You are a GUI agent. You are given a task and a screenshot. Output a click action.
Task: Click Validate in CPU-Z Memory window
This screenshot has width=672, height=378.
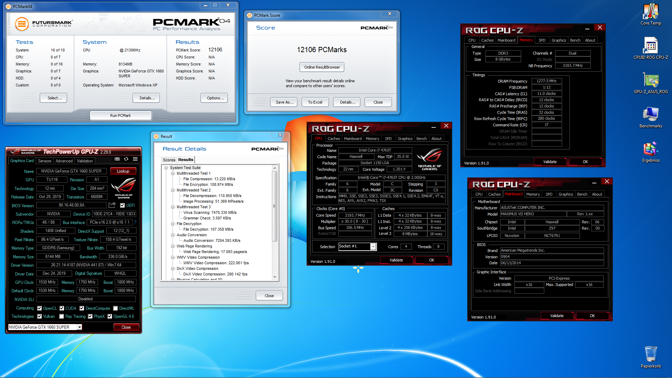click(x=550, y=162)
